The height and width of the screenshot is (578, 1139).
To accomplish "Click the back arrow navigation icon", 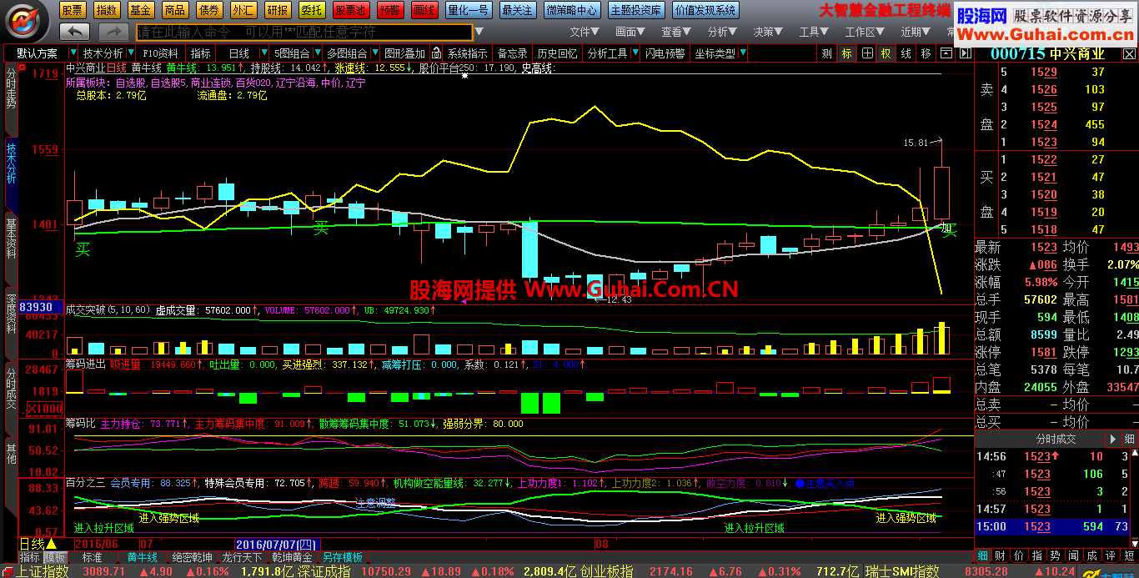I will click(x=75, y=32).
